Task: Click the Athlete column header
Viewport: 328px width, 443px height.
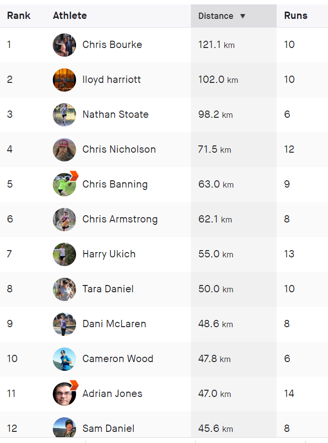Action: [70, 16]
